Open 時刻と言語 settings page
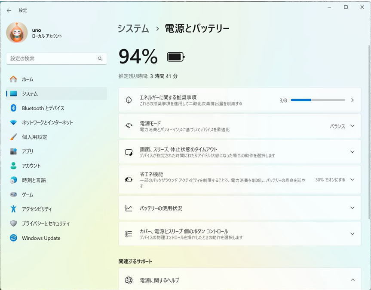Image resolution: width=371 pixels, height=290 pixels. [57, 180]
